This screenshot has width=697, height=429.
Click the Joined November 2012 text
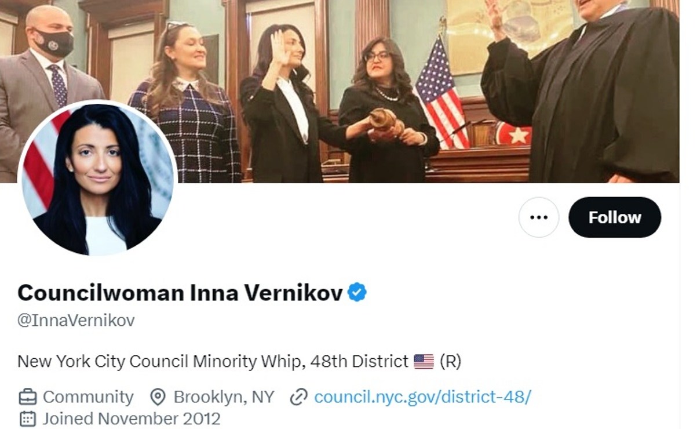[131, 418]
